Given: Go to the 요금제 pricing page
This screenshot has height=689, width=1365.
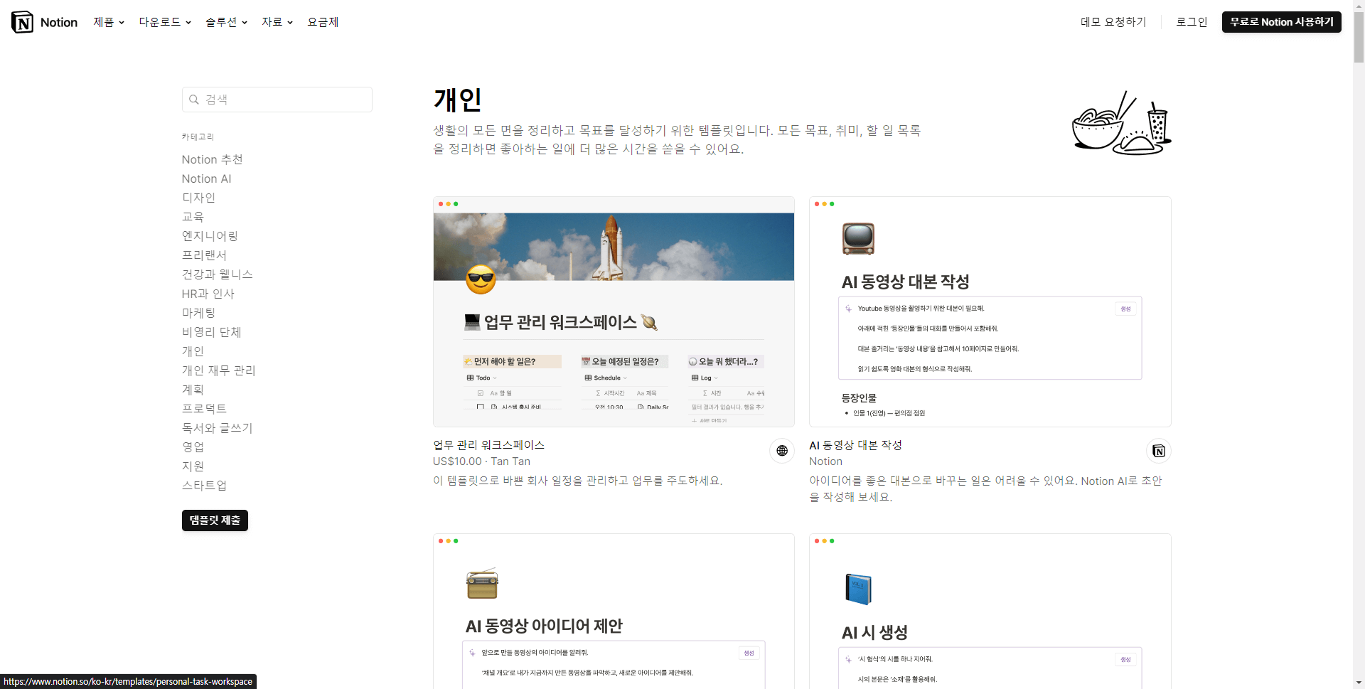Looking at the screenshot, I should click(x=323, y=22).
